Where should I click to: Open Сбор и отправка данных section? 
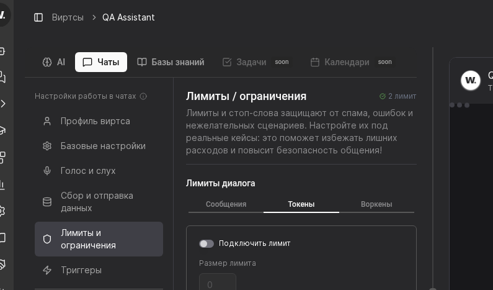[97, 202]
